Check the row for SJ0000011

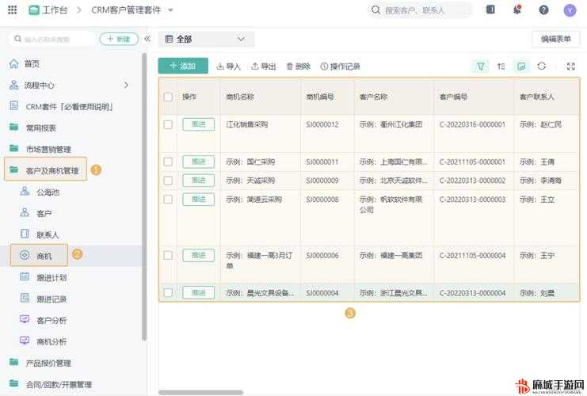pyautogui.click(x=168, y=162)
